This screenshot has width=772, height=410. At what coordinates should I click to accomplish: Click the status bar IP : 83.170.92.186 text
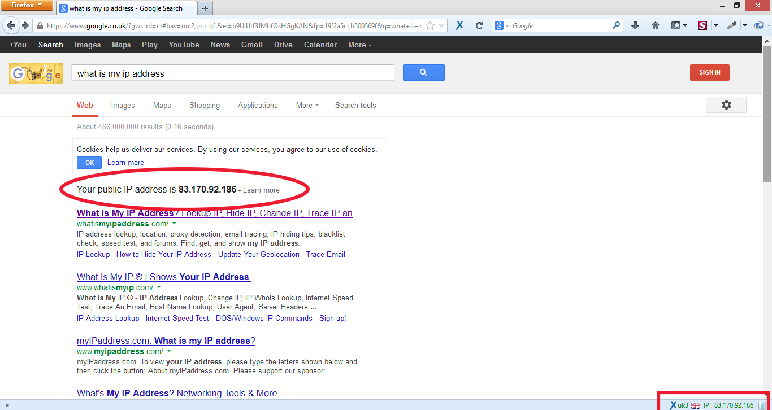pyautogui.click(x=728, y=405)
